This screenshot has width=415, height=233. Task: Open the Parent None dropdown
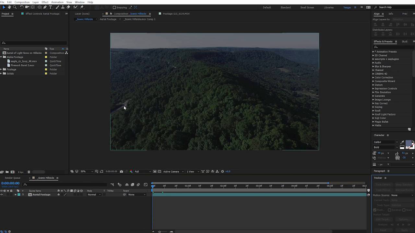(136, 194)
